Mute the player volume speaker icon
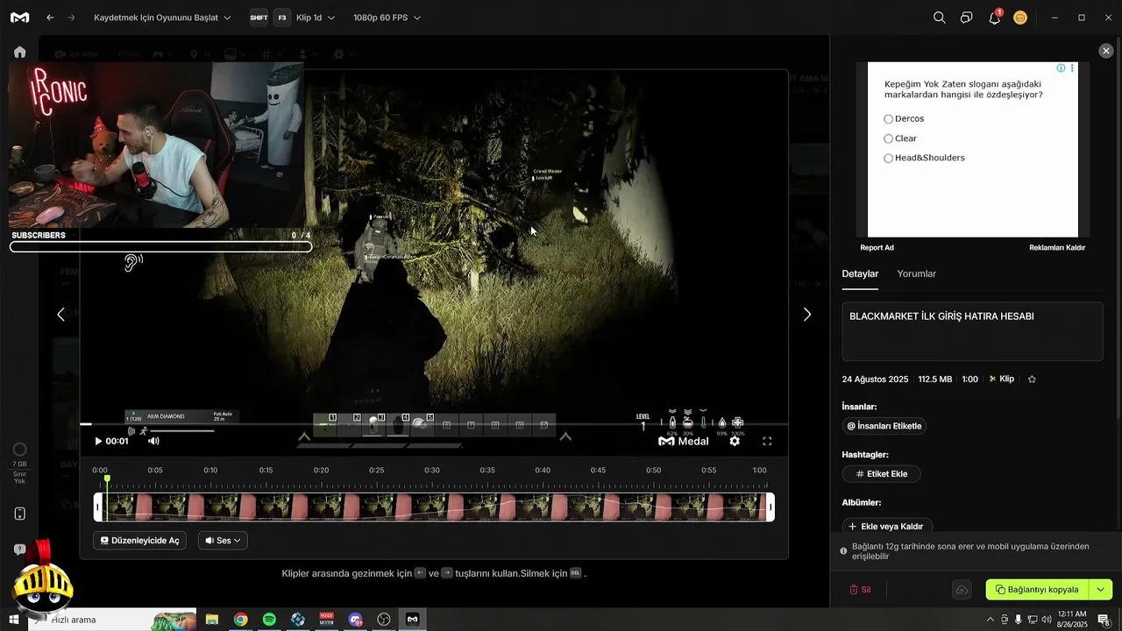 click(153, 441)
